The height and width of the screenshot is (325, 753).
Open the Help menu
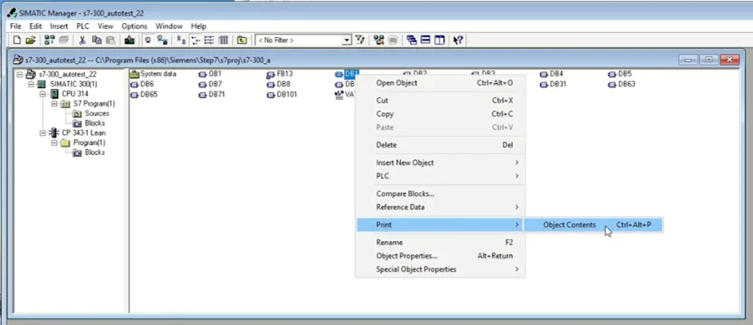(x=198, y=26)
